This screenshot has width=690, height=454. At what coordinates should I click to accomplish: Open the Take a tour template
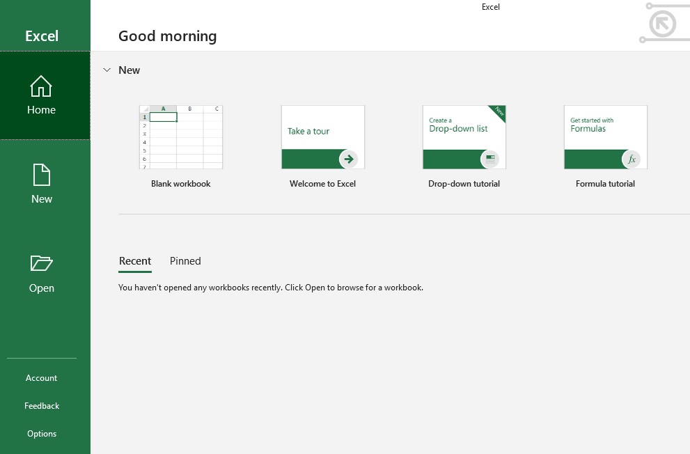(323, 137)
